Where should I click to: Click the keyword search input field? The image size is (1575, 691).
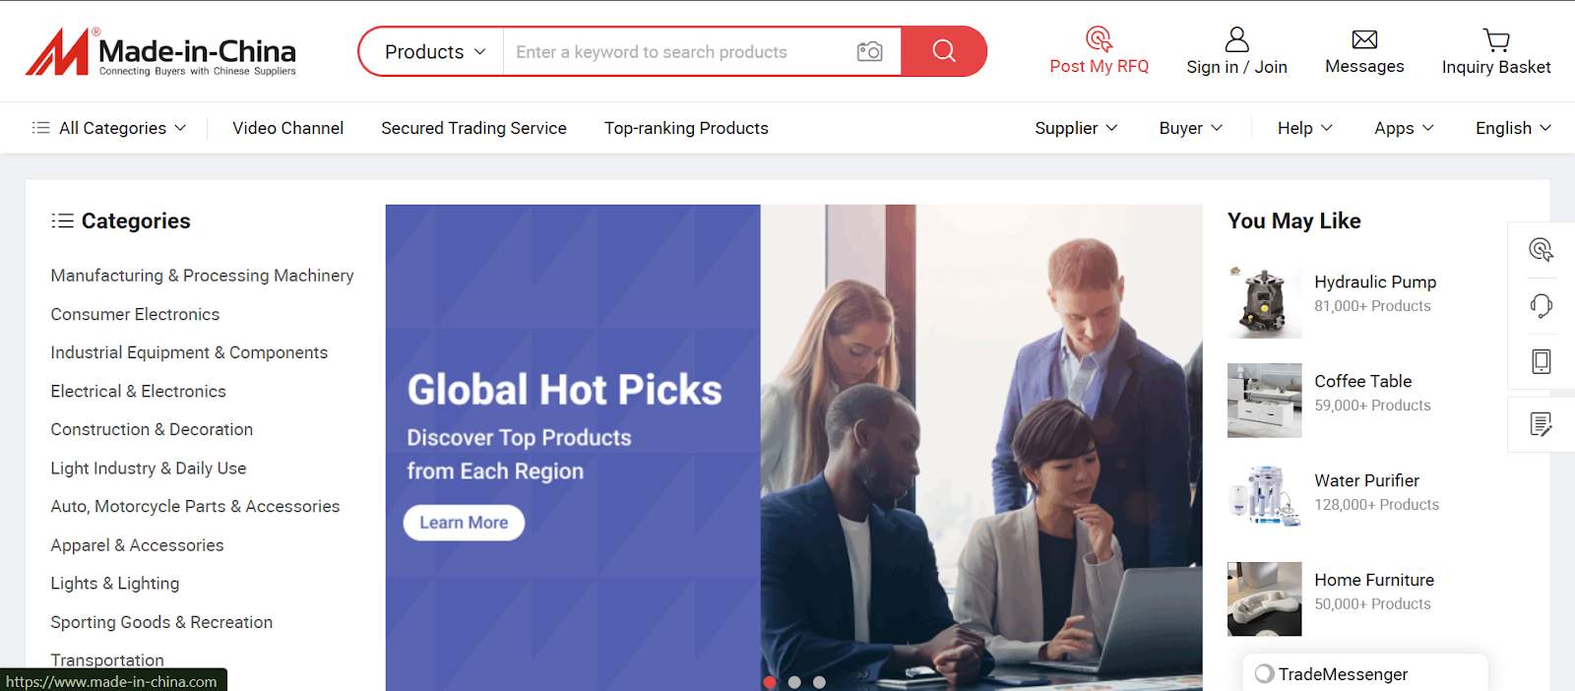point(679,51)
